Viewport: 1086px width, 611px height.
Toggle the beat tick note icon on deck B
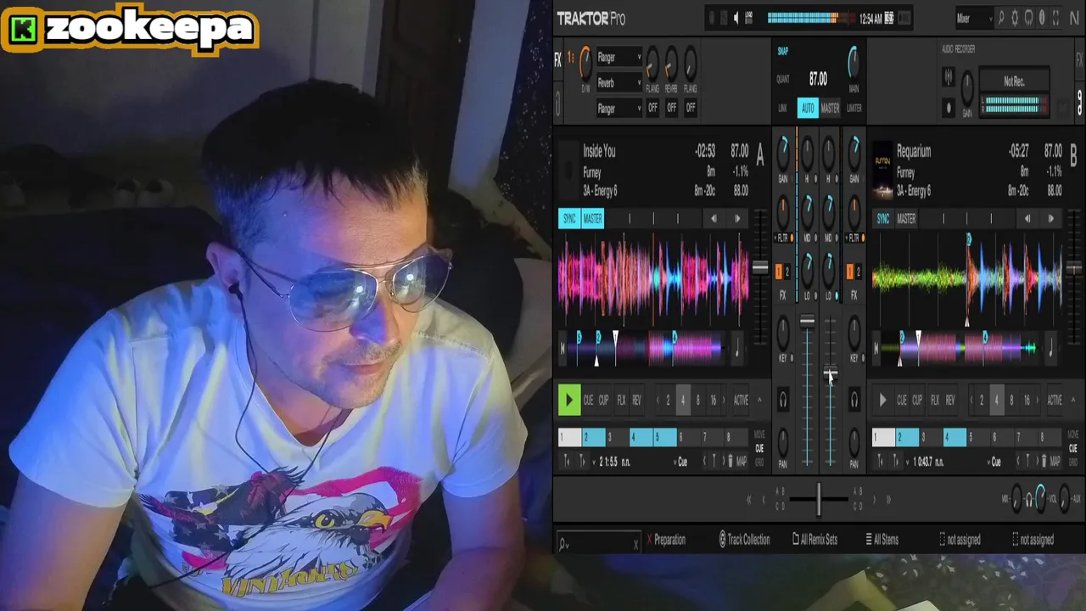(1051, 347)
